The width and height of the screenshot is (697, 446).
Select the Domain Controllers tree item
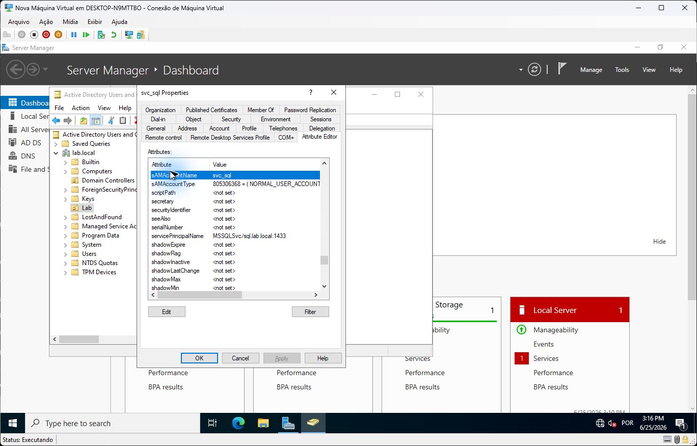[108, 180]
